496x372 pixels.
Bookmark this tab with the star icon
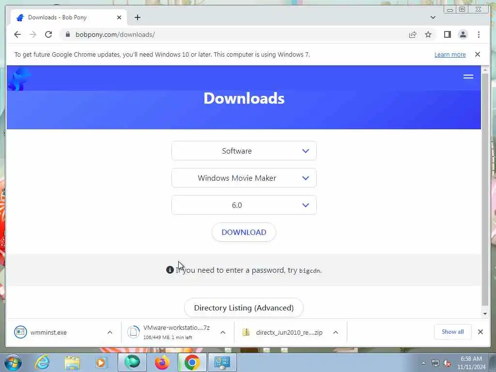(x=428, y=34)
